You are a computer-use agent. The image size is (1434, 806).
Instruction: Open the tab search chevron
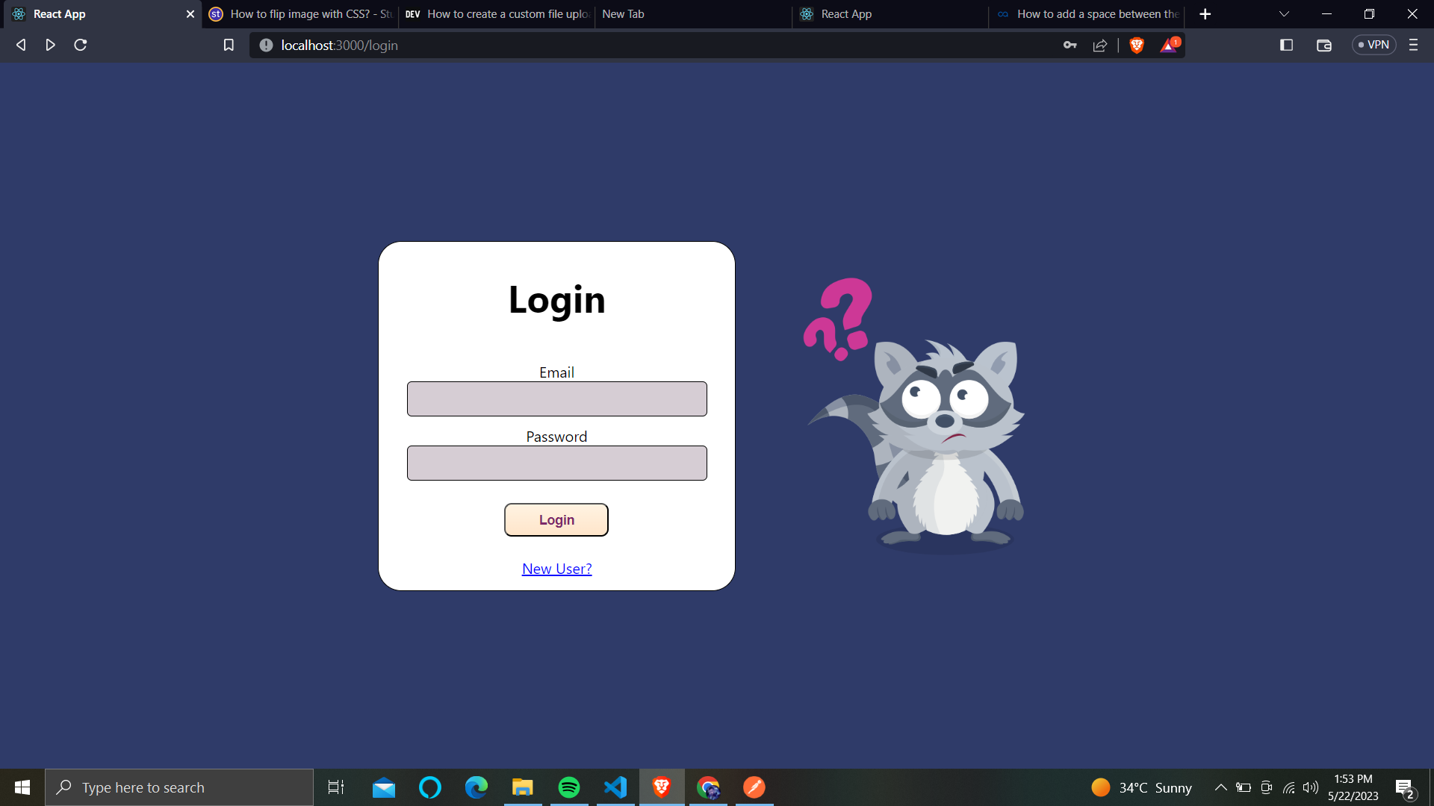(x=1284, y=13)
